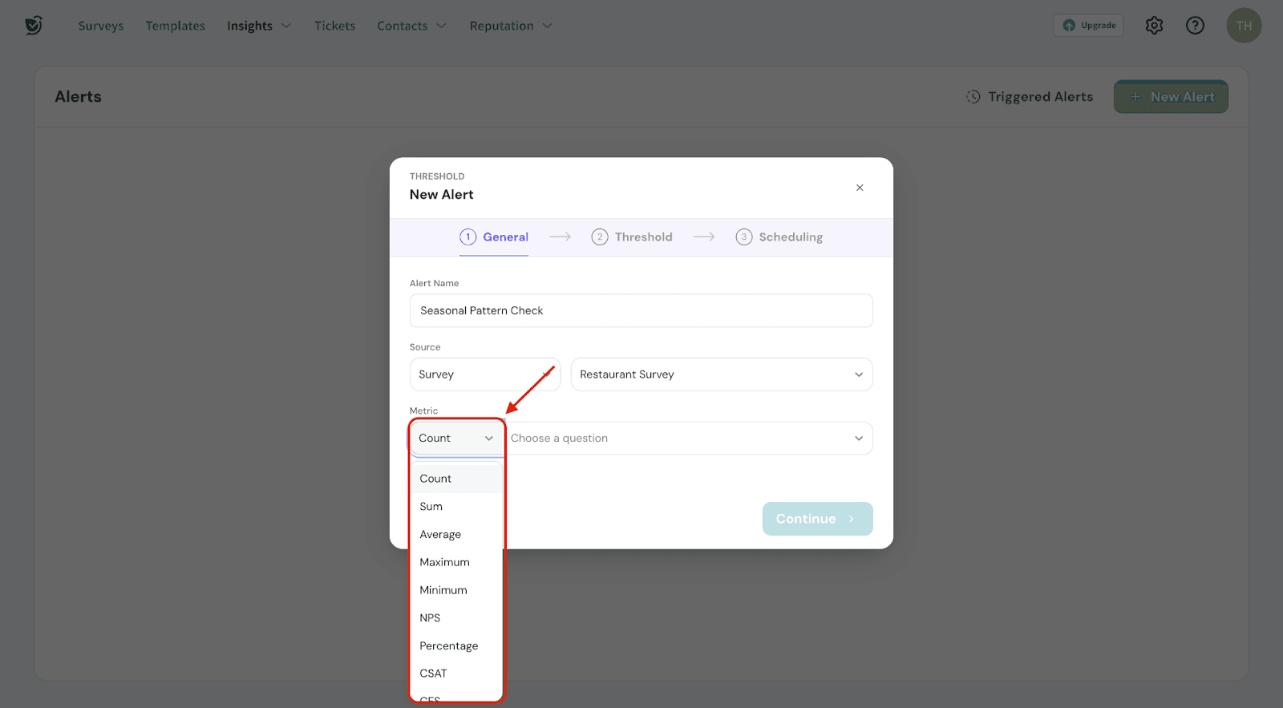
Task: Click the Upgrade button
Action: click(x=1088, y=26)
